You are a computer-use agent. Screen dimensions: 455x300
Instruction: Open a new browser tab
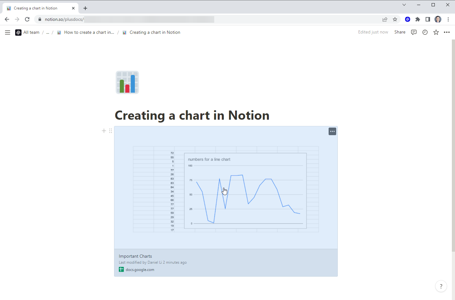85,8
